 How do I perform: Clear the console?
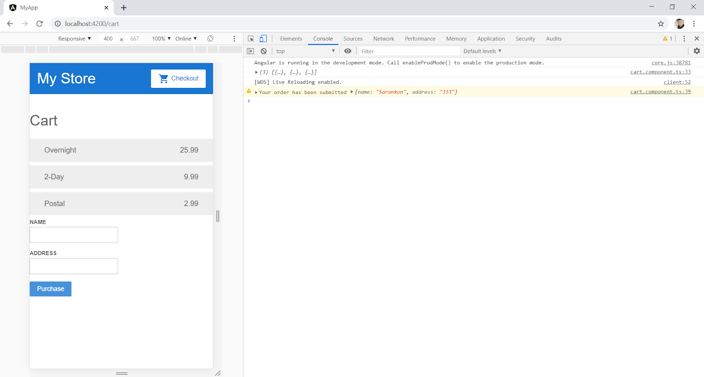coord(264,51)
